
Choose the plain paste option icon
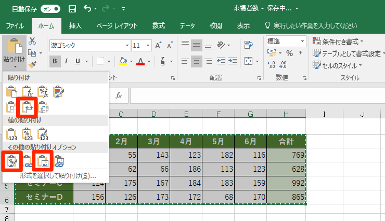[11, 92]
